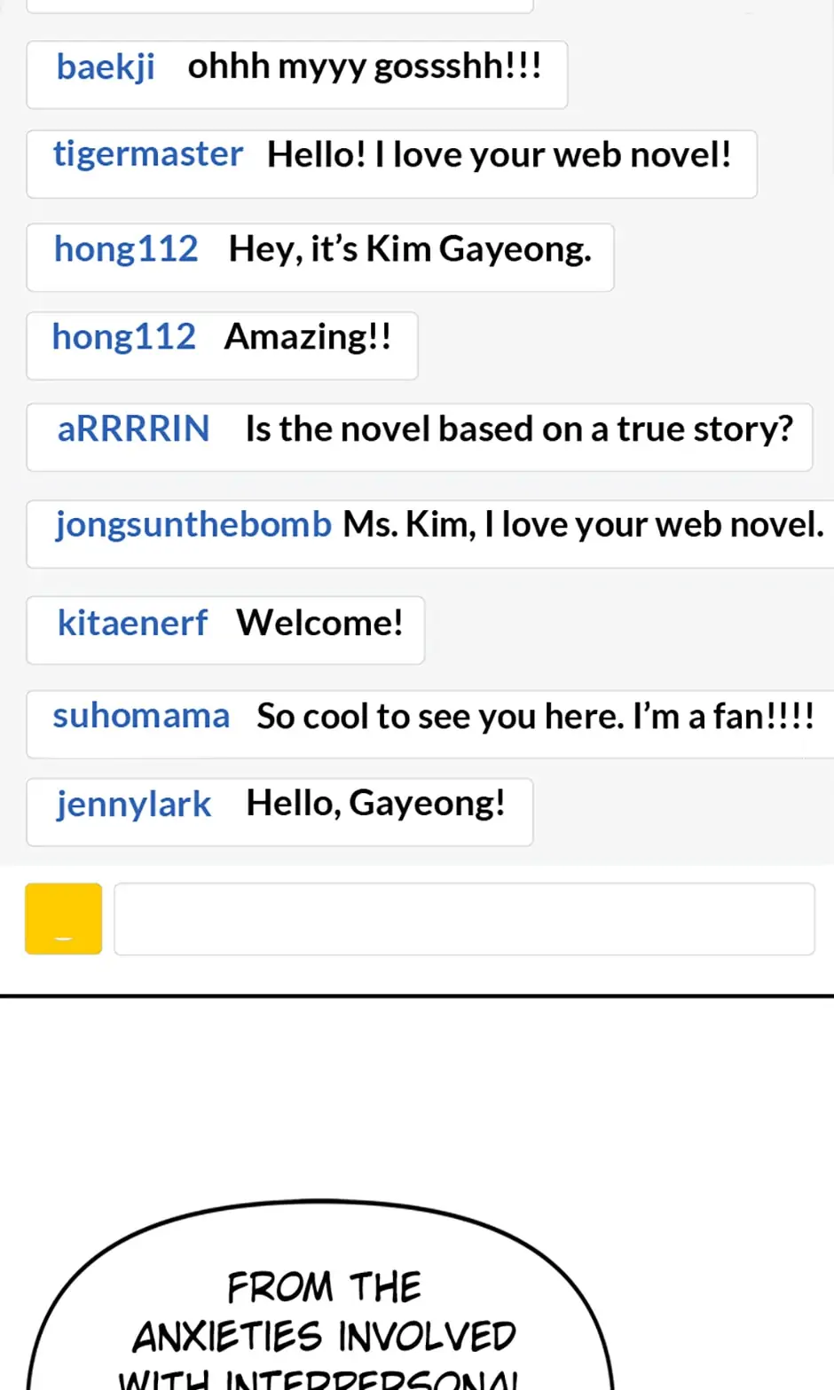This screenshot has width=834, height=1390.
Task: Click the jongsunthebomb username
Action: 193,524
